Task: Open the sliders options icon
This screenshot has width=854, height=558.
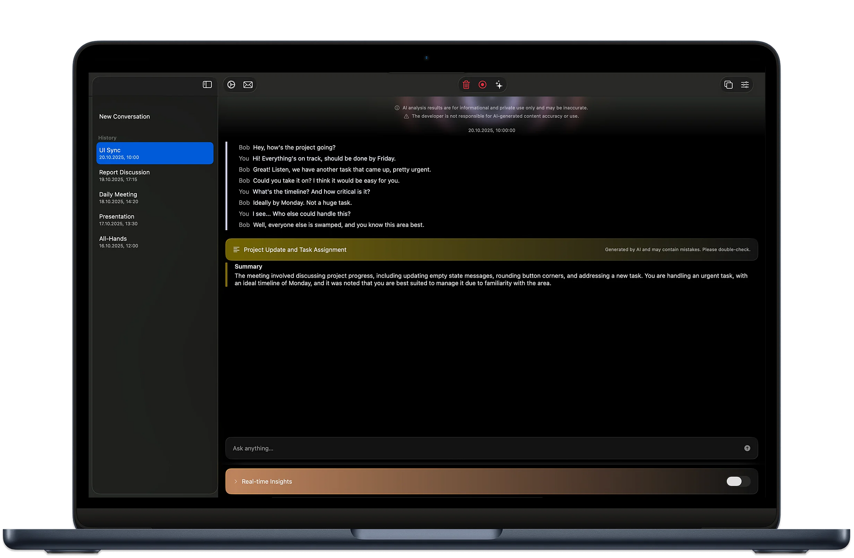Action: [745, 85]
